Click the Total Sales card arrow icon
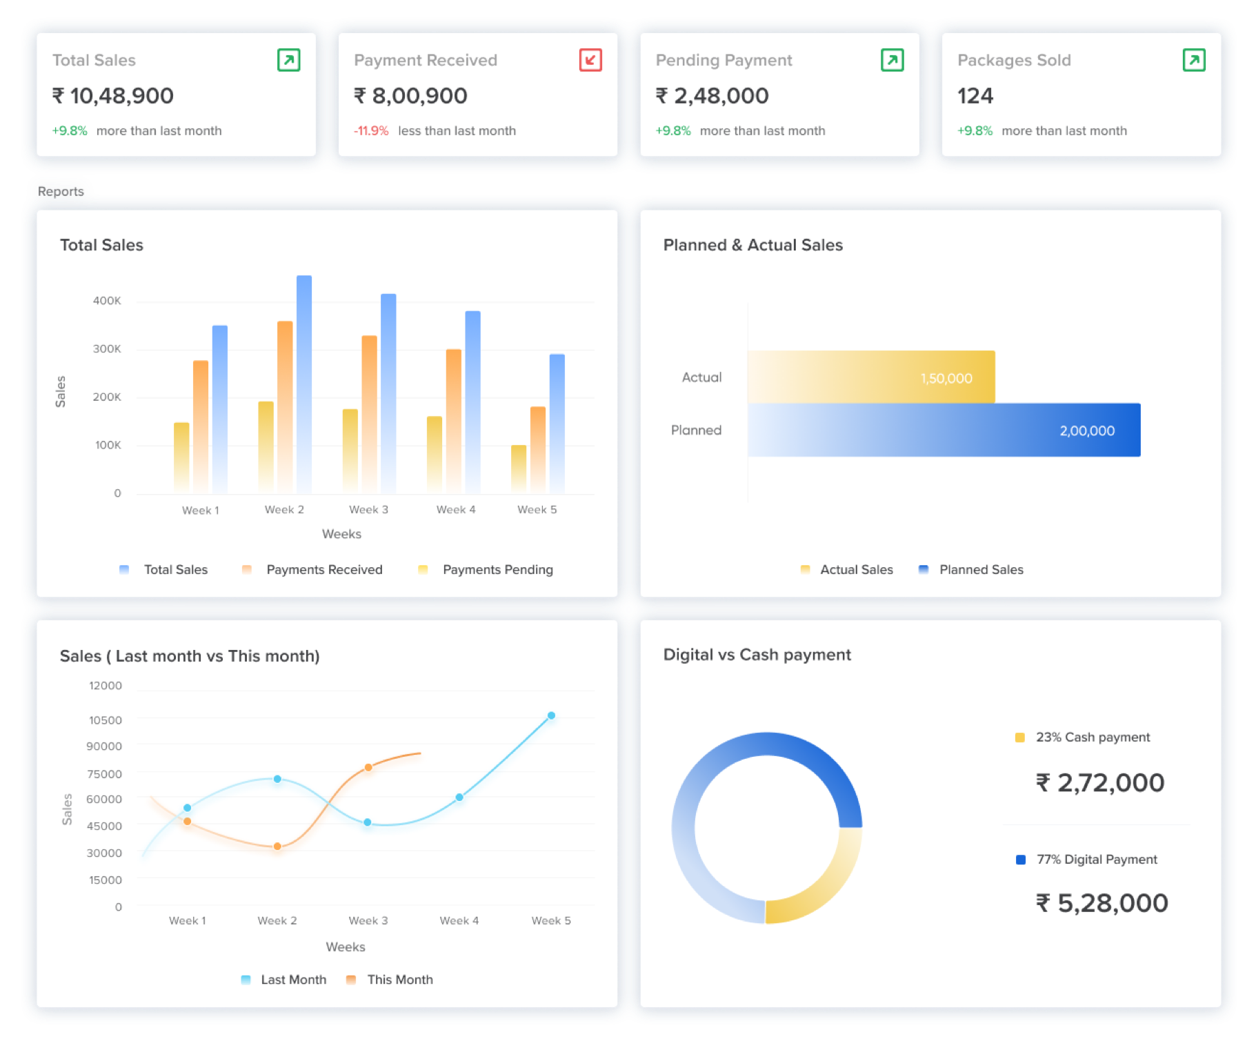The height and width of the screenshot is (1039, 1256). tap(288, 60)
